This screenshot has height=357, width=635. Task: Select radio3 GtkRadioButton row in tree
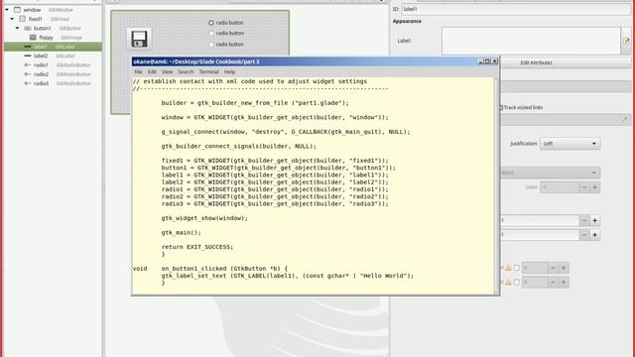tap(53, 83)
